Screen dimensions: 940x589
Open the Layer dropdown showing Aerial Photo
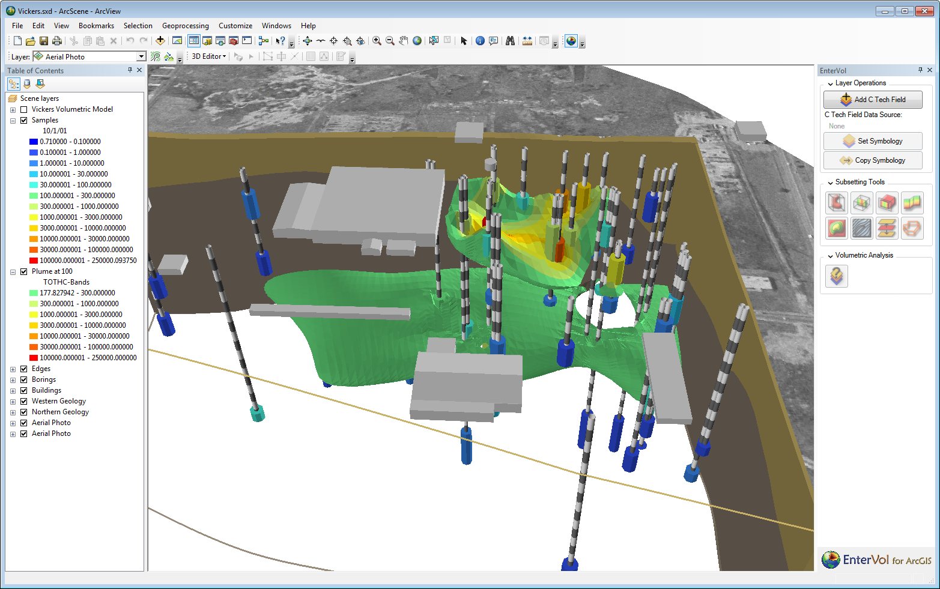click(142, 56)
